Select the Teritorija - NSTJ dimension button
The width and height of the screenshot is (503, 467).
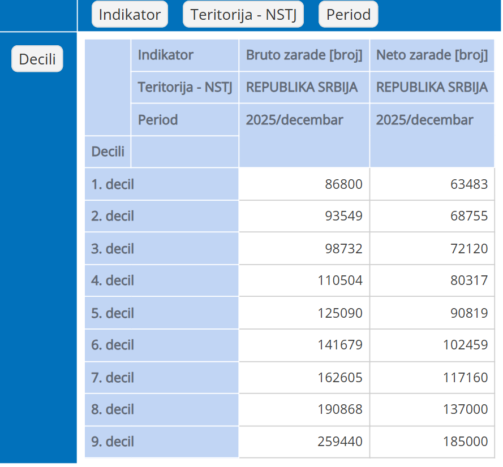click(243, 15)
